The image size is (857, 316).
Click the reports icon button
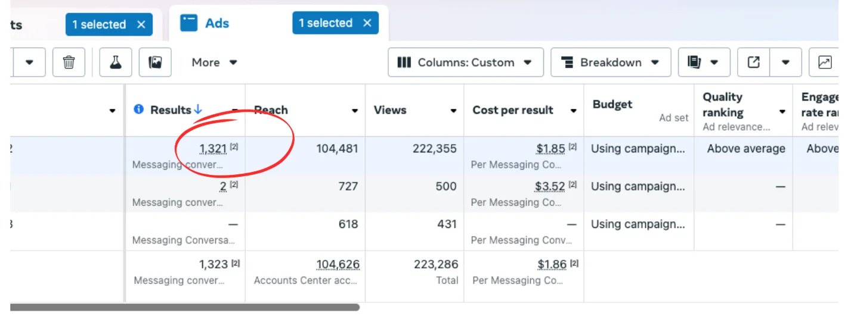703,62
